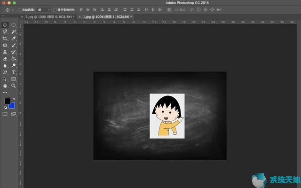The height and width of the screenshot is (188, 301).
Task: Distribute horizontal centers in options bar
Action: pos(153,9)
